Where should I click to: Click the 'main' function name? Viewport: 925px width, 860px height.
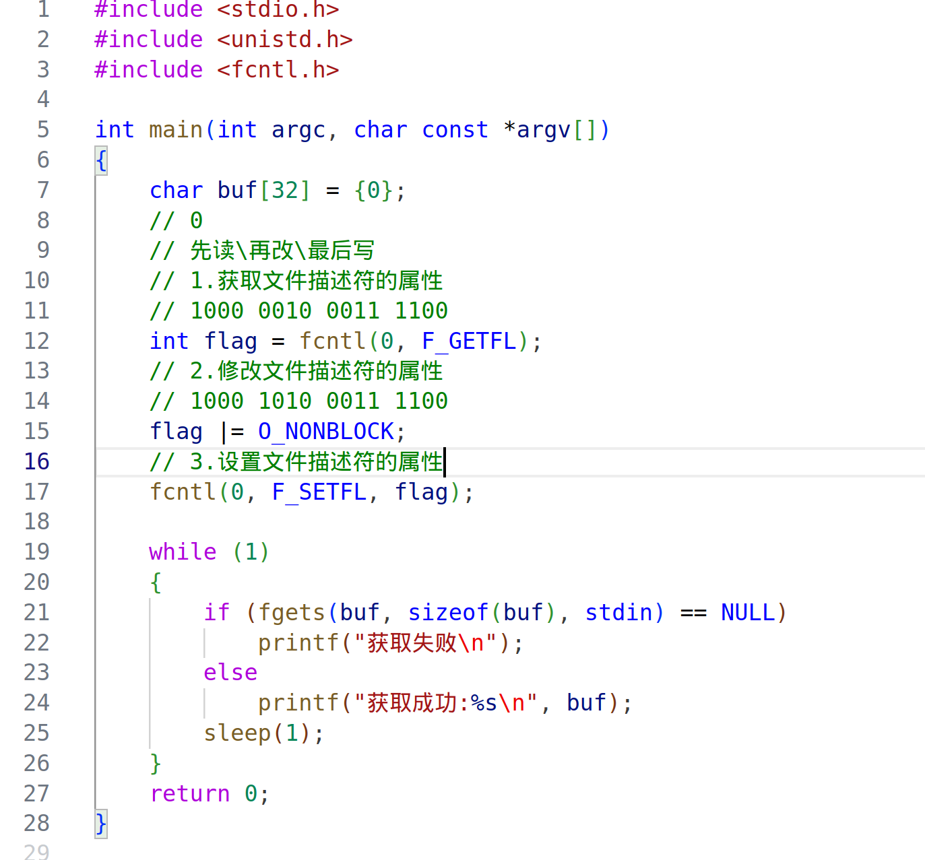pyautogui.click(x=176, y=129)
